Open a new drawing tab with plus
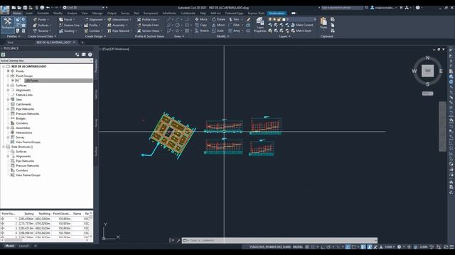Viewport: 455px width, 255px height. (x=82, y=42)
